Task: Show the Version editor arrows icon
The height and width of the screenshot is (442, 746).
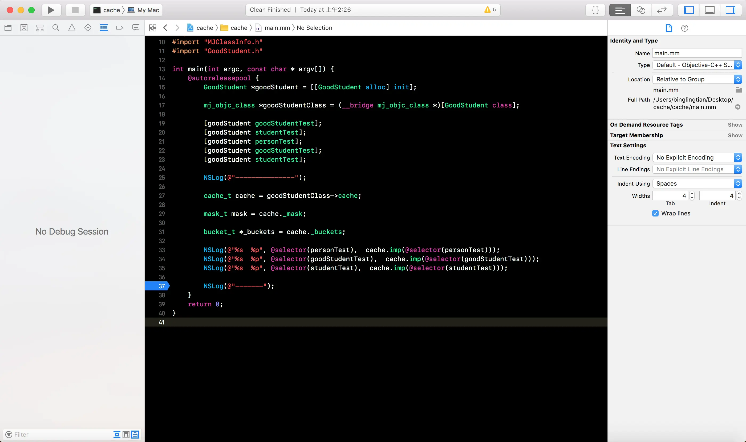Action: pyautogui.click(x=662, y=10)
